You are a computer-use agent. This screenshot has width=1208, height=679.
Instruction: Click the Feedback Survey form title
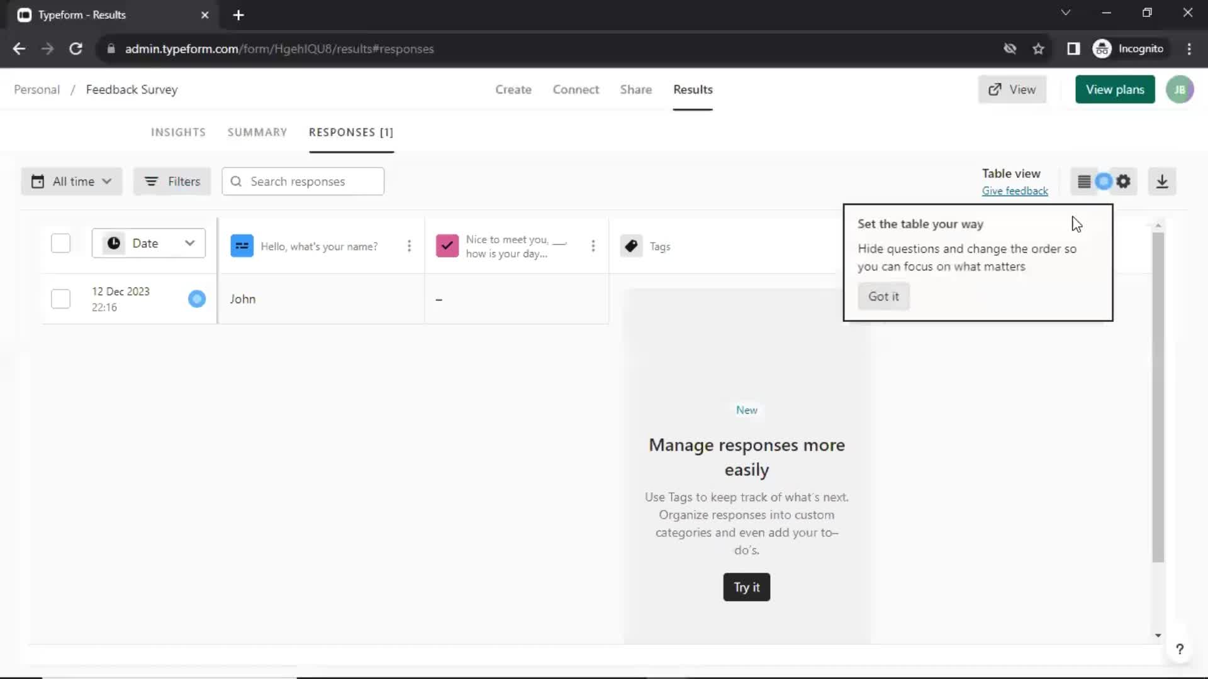131,90
